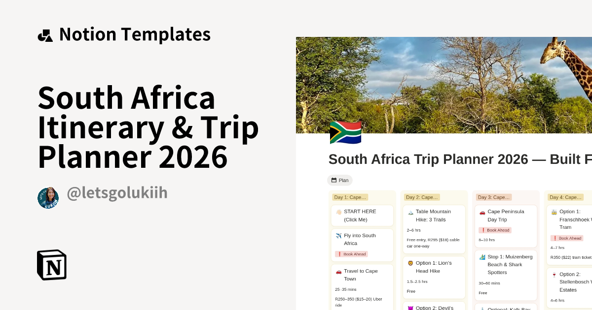Open the @letsgolukiih creator profile

(117, 193)
